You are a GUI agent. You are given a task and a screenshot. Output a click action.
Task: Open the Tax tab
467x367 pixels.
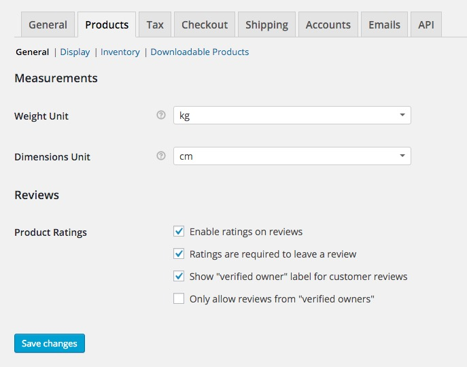(155, 25)
